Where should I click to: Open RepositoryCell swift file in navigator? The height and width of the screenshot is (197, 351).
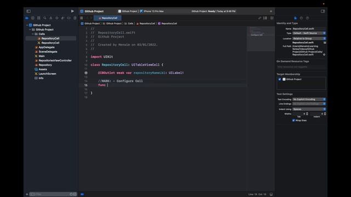pos(51,38)
